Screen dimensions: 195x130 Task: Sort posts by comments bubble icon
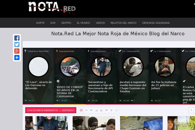click(x=107, y=110)
